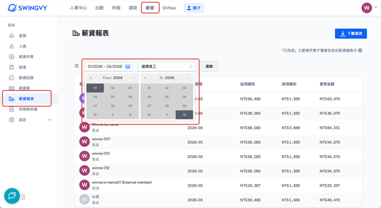The image size is (381, 208).
Task: Open the 休假 top menu
Action: [x=116, y=8]
